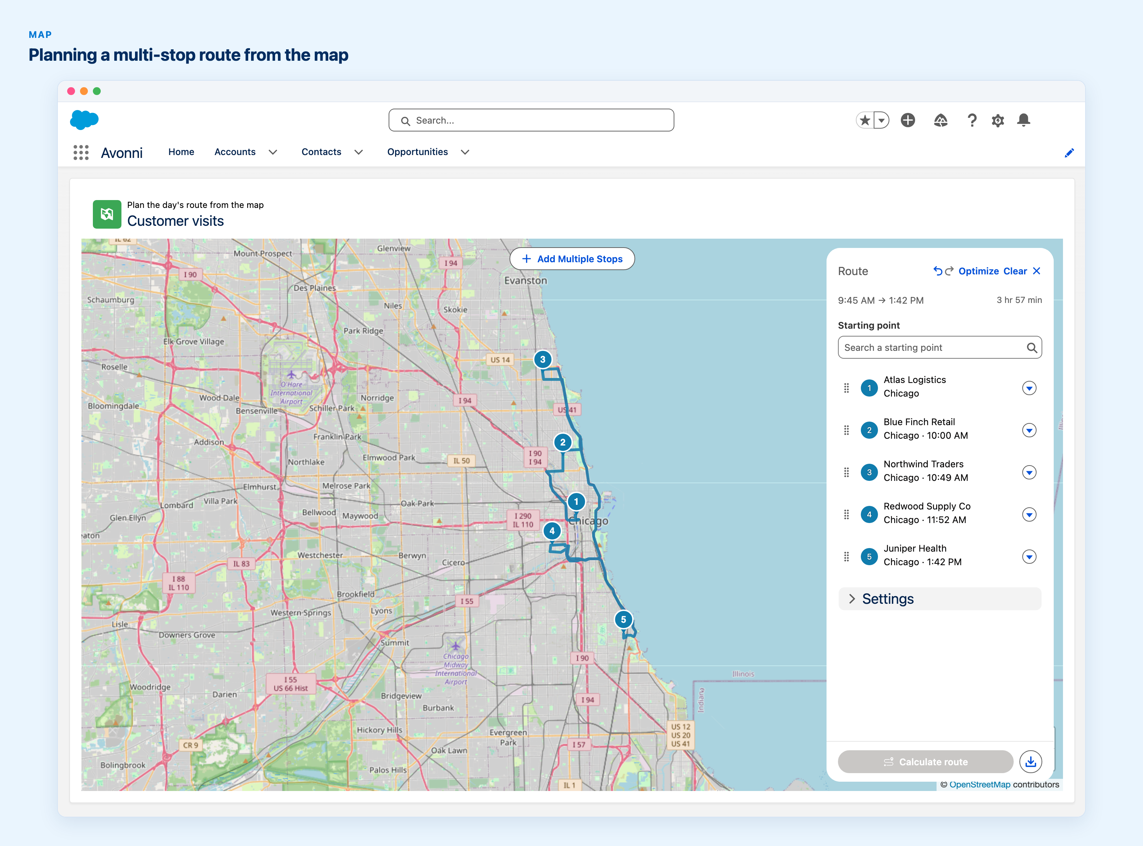The image size is (1143, 846).
Task: Click the redo arrow in Route panel
Action: click(949, 271)
